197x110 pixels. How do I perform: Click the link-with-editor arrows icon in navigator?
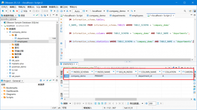coord(37,15)
